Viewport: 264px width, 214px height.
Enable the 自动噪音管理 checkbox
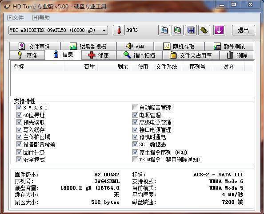click(135, 107)
